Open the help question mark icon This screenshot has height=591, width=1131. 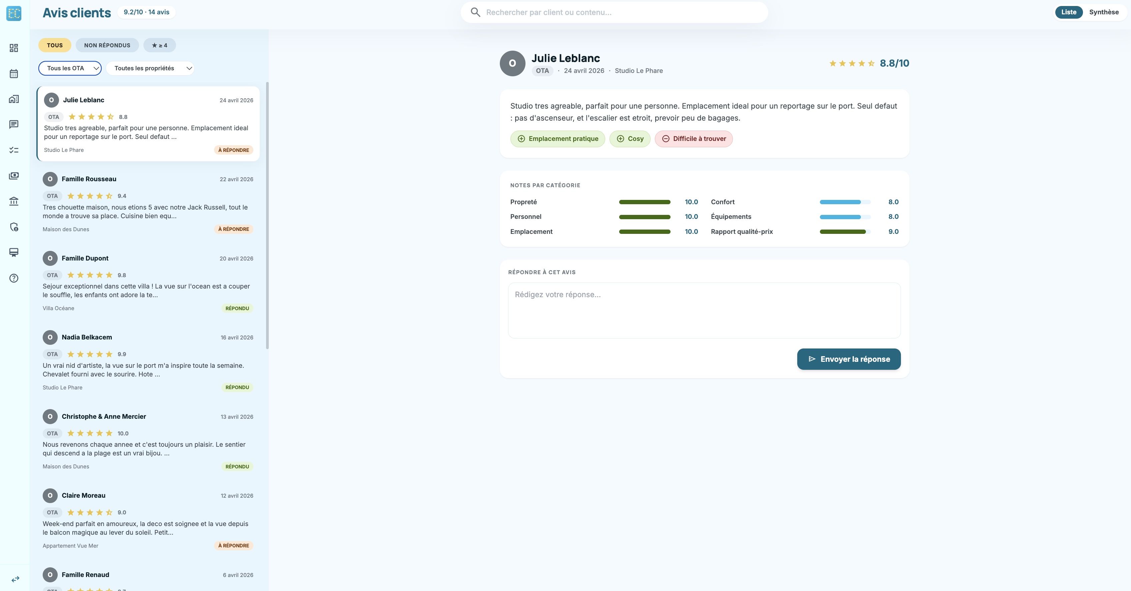pos(14,278)
